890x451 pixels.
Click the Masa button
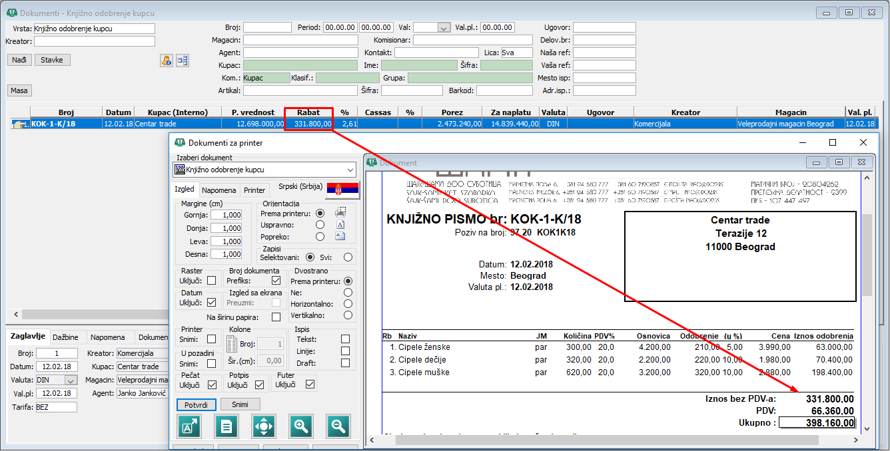click(19, 90)
